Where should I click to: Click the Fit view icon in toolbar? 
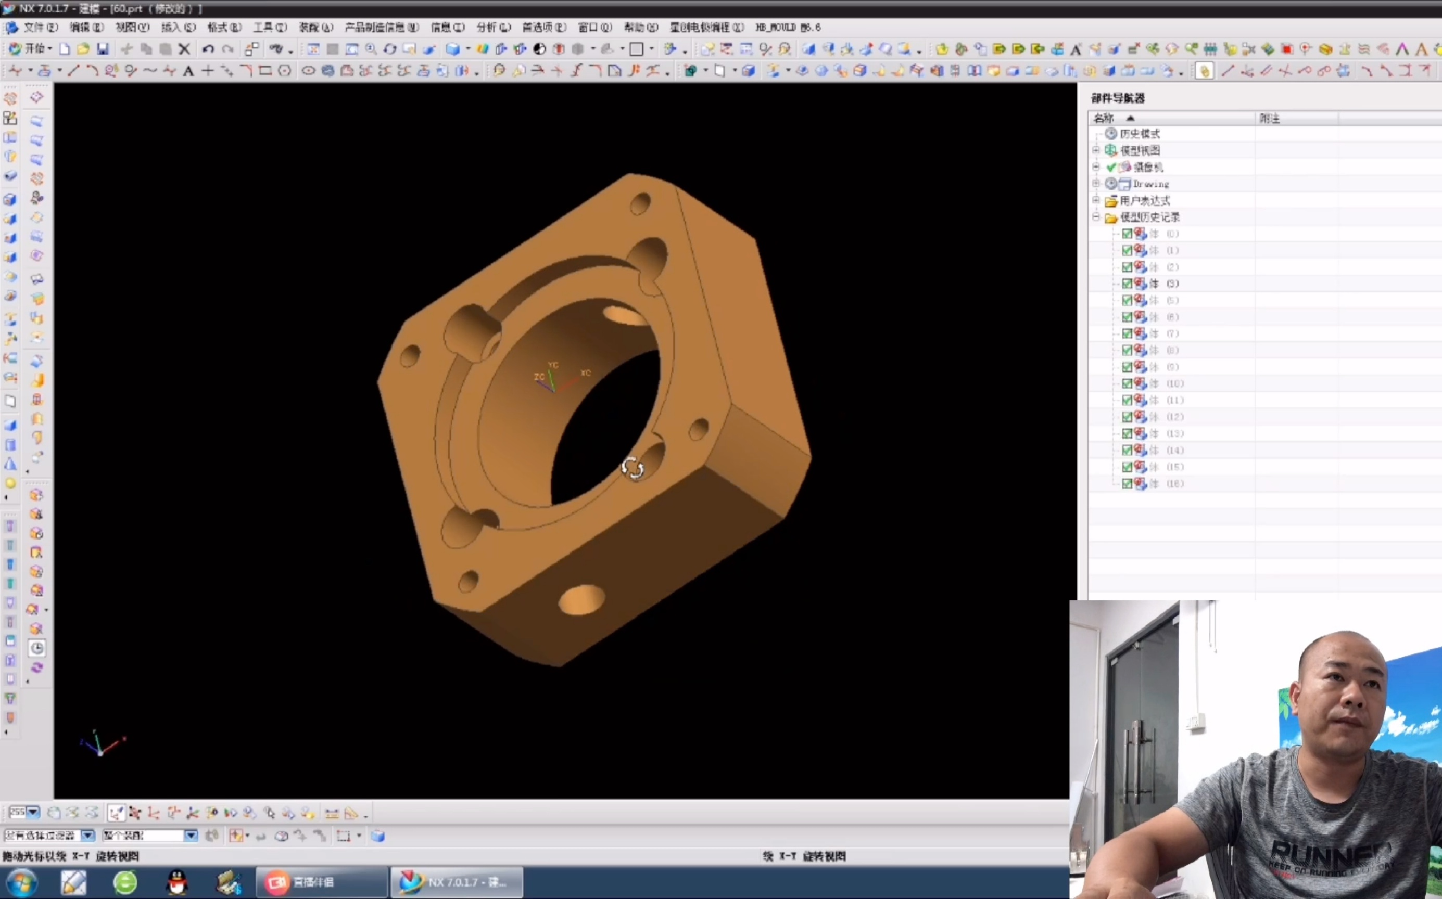[x=313, y=49]
